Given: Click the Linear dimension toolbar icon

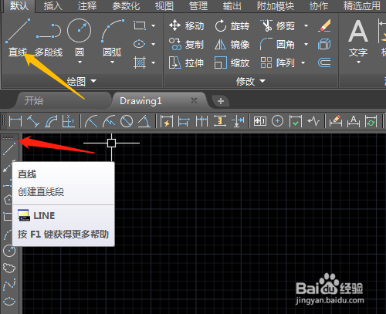Looking at the screenshot, I should (15, 121).
